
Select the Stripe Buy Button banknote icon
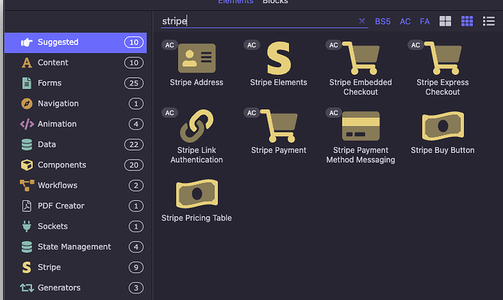tap(443, 126)
